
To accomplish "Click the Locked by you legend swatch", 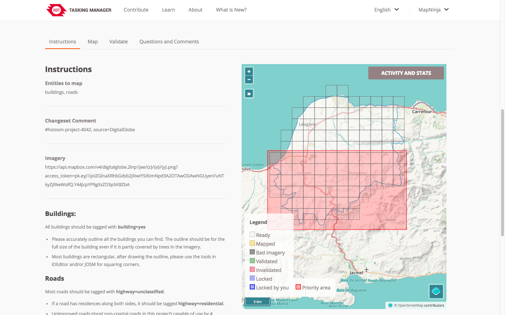I will [x=252, y=287].
